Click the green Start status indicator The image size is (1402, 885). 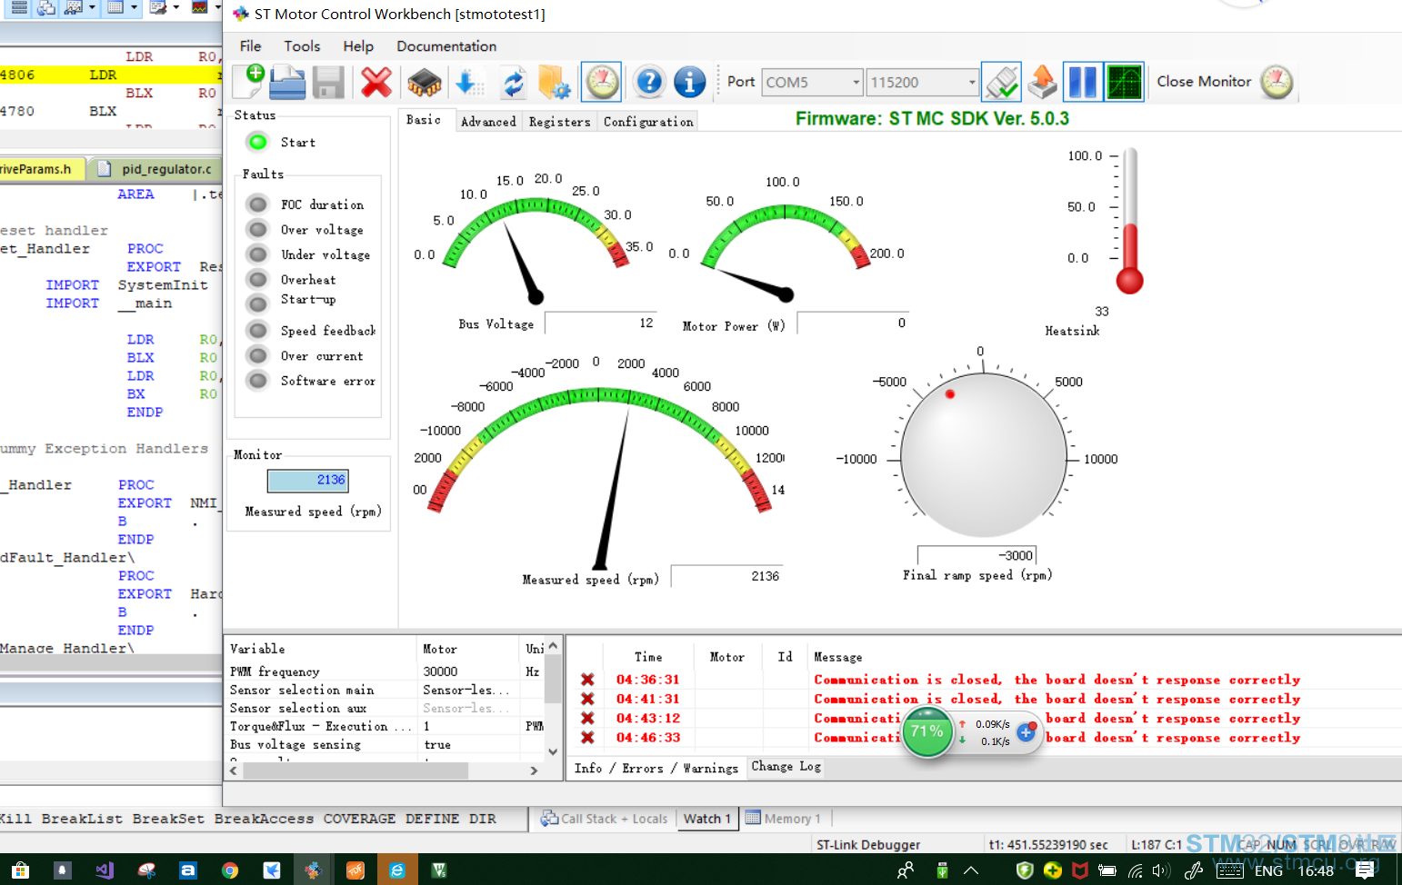pos(258,142)
